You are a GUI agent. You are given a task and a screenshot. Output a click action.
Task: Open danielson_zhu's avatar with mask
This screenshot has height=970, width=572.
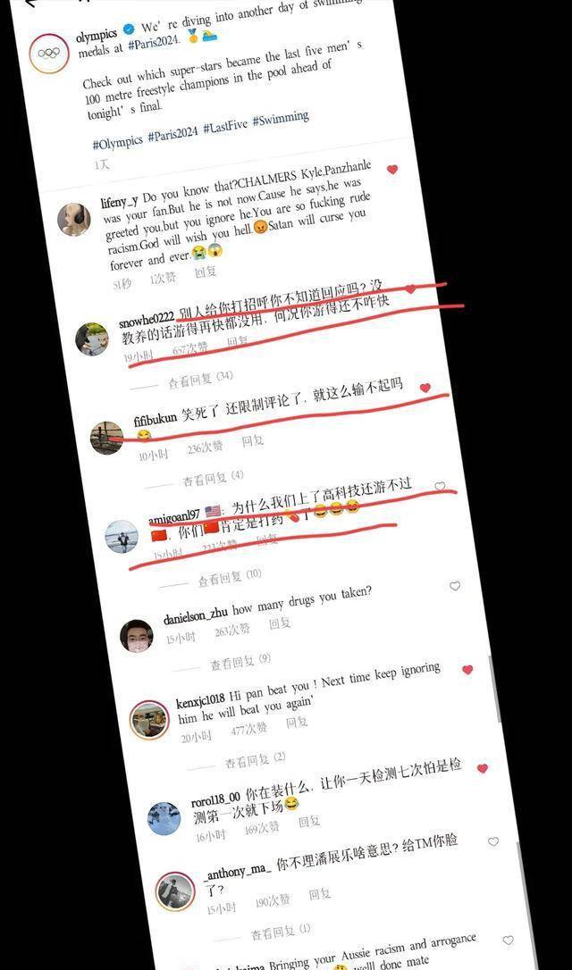coord(136,636)
